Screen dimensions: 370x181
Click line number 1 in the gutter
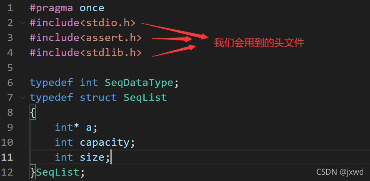click(10, 8)
